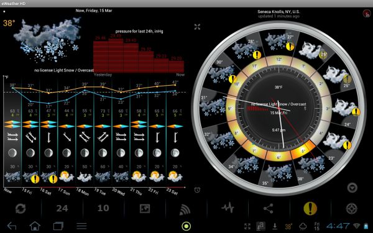This screenshot has width=373, height=233.
Task: Open the red add-location icon top right
Action: click(367, 13)
